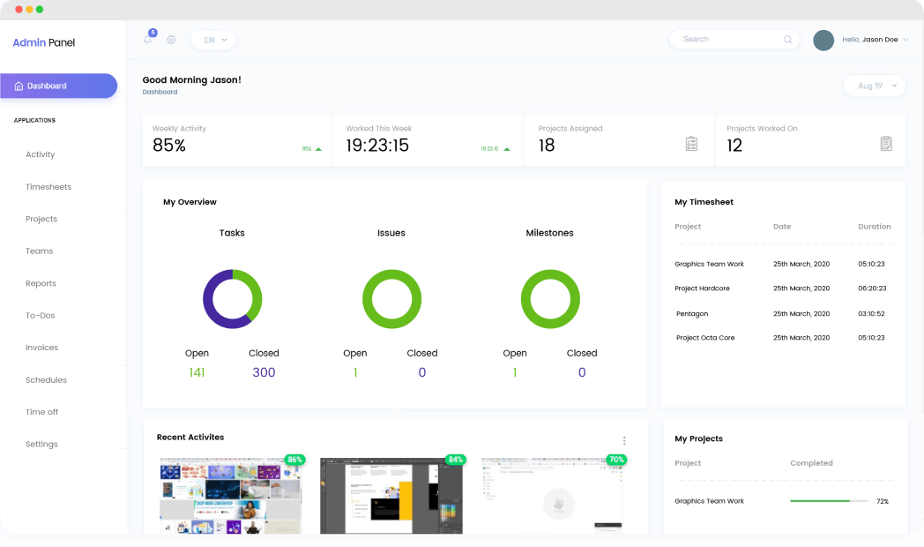Click the document icon on Projects Worked On card
The image size is (924, 547).
[886, 141]
